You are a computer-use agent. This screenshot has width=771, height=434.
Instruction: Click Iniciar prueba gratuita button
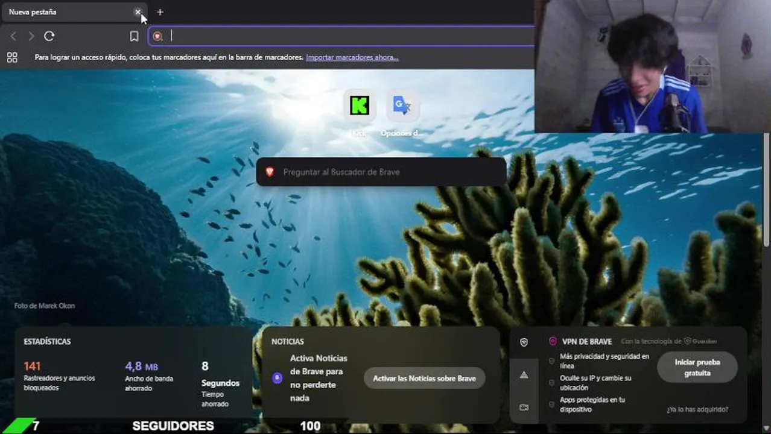[x=697, y=367]
